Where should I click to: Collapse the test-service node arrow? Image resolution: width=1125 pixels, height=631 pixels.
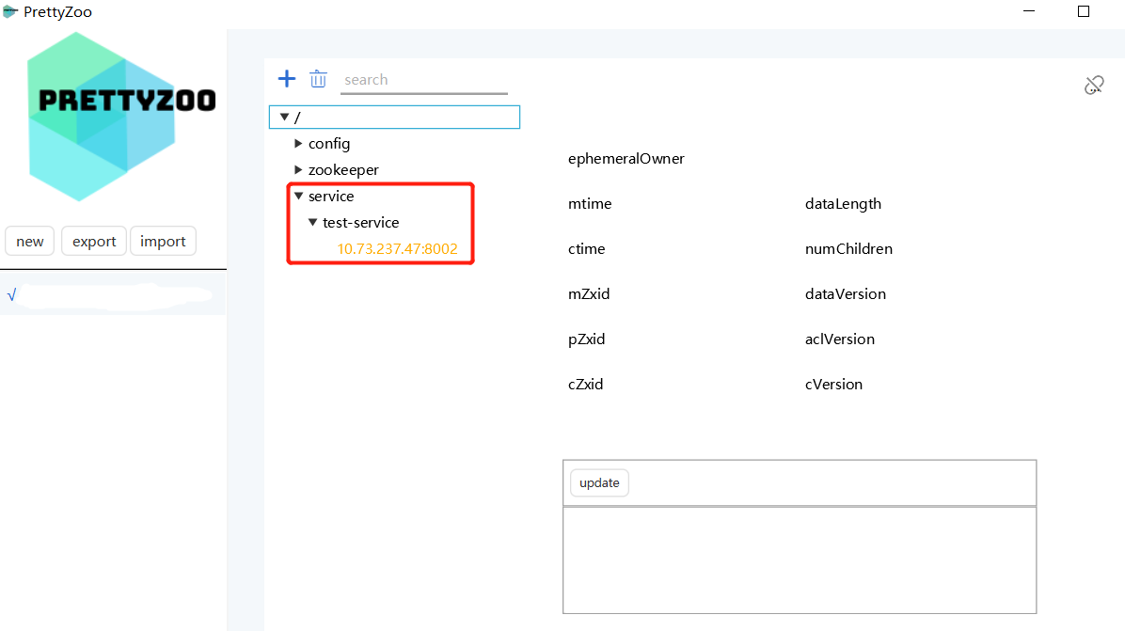tap(313, 223)
